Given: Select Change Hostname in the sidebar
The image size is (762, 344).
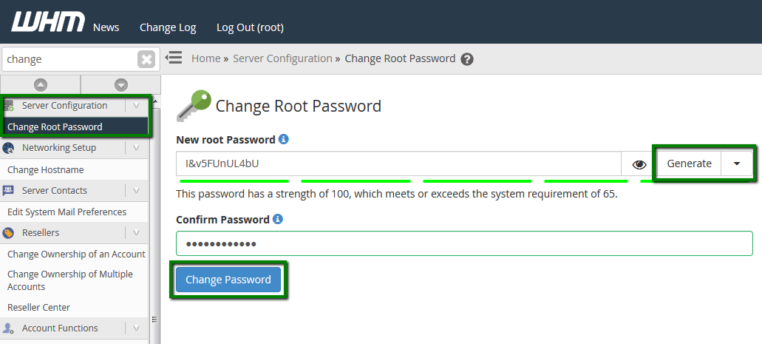Looking at the screenshot, I should pyautogui.click(x=45, y=169).
